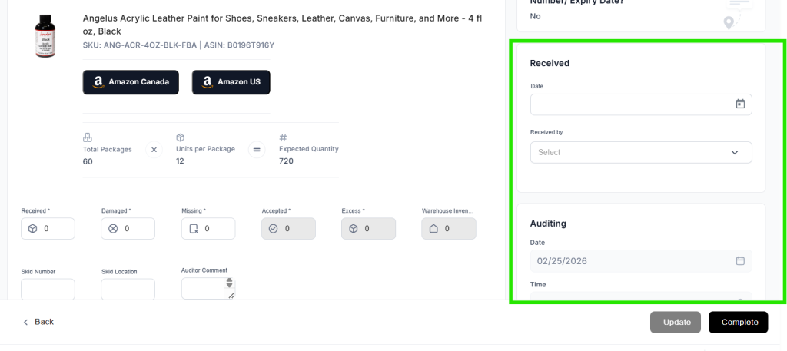Click the Auditor Comment text area

point(208,288)
